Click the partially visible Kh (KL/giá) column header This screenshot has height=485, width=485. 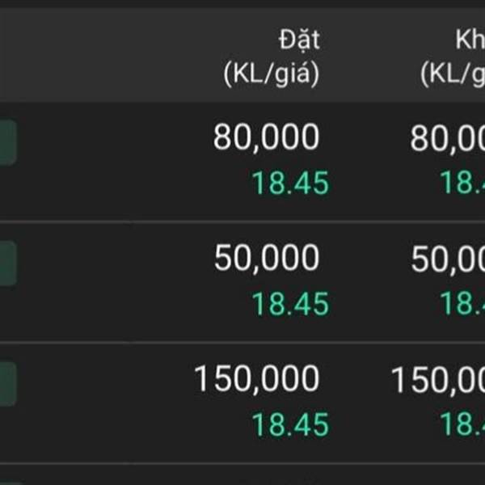453,57
